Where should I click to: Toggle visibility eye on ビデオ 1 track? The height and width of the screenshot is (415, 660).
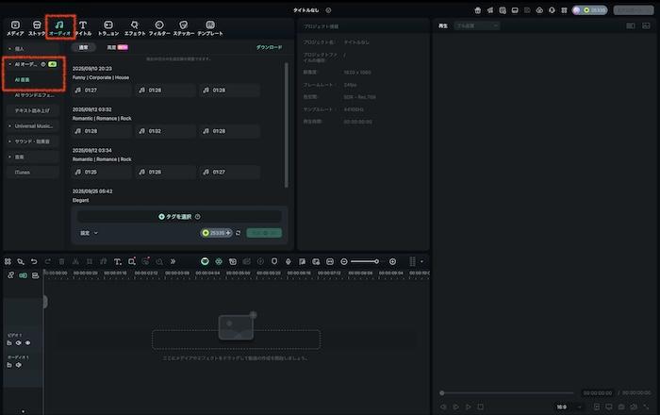(x=28, y=342)
